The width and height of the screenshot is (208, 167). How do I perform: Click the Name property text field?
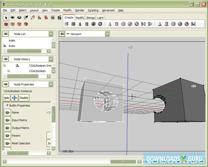[x=48, y=112]
